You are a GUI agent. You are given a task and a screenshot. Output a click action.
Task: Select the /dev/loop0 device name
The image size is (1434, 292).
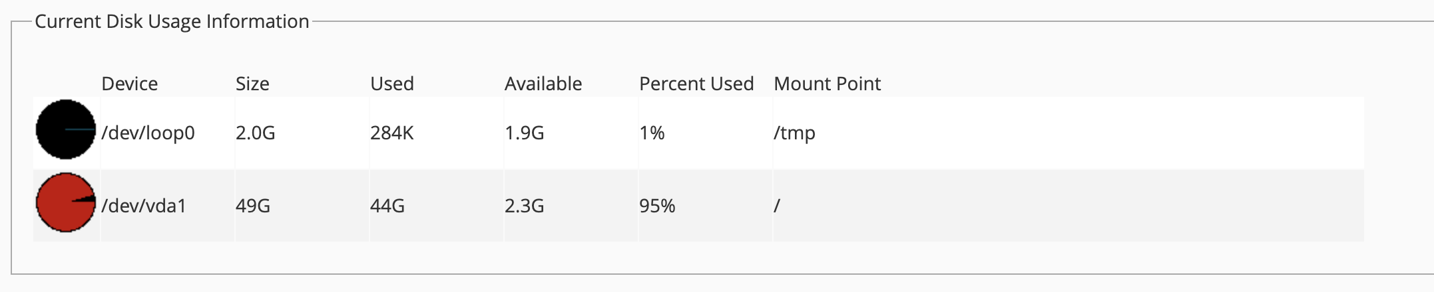(148, 133)
